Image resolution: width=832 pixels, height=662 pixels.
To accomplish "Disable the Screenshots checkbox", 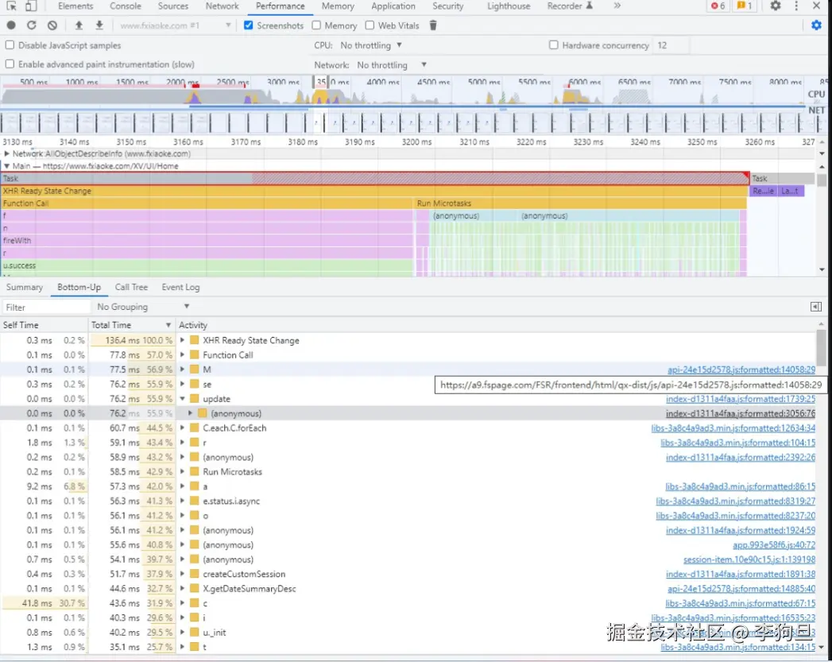I will (249, 25).
